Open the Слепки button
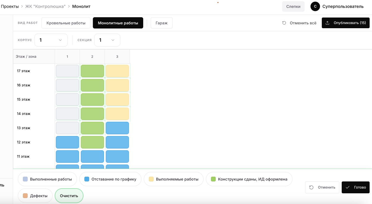This screenshot has height=204, width=372. [293, 7]
